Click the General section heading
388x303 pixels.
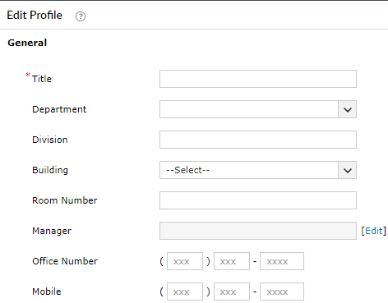coord(27,43)
